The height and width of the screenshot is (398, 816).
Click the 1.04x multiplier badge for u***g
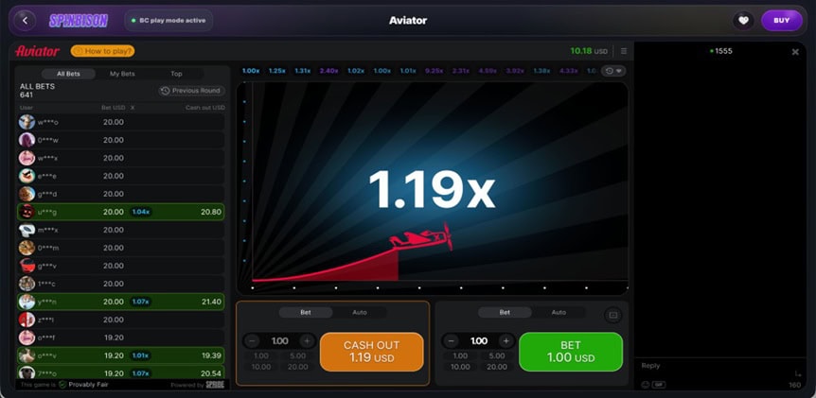[x=140, y=212]
